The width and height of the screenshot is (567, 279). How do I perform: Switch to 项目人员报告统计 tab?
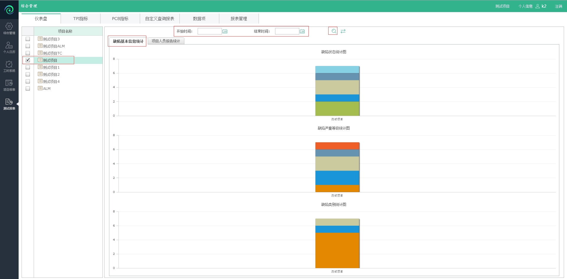[166, 41]
